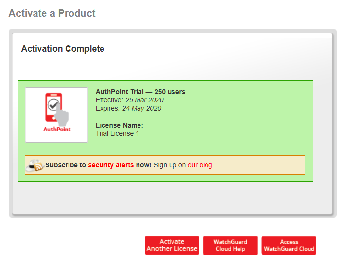This screenshot has width=344, height=261.
Task: Select the 'Trial License 1' text
Action: [117, 133]
